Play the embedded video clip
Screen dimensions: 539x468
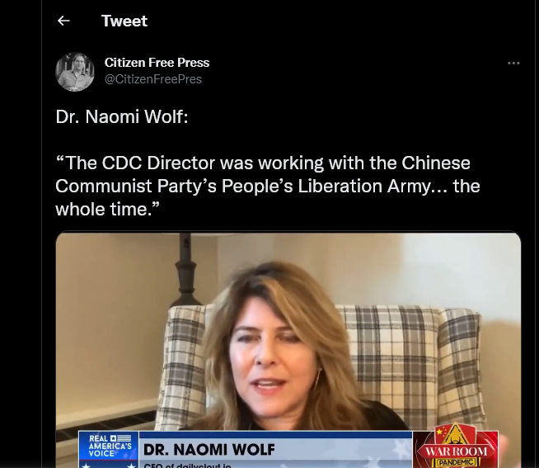(x=288, y=350)
